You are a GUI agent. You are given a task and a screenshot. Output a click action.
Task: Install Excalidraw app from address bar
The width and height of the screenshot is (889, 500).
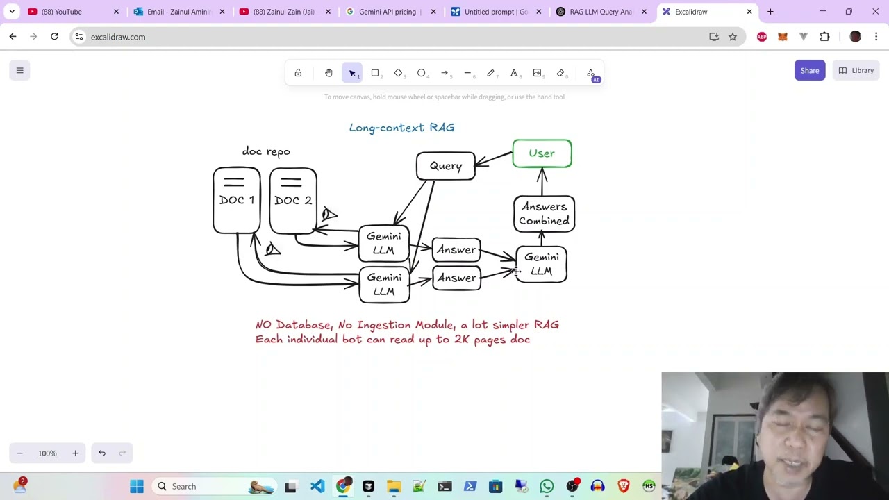(714, 37)
